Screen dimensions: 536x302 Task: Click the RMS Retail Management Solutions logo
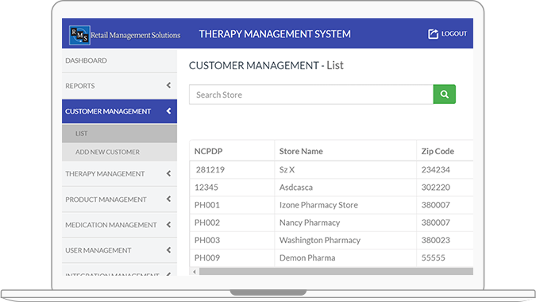125,35
